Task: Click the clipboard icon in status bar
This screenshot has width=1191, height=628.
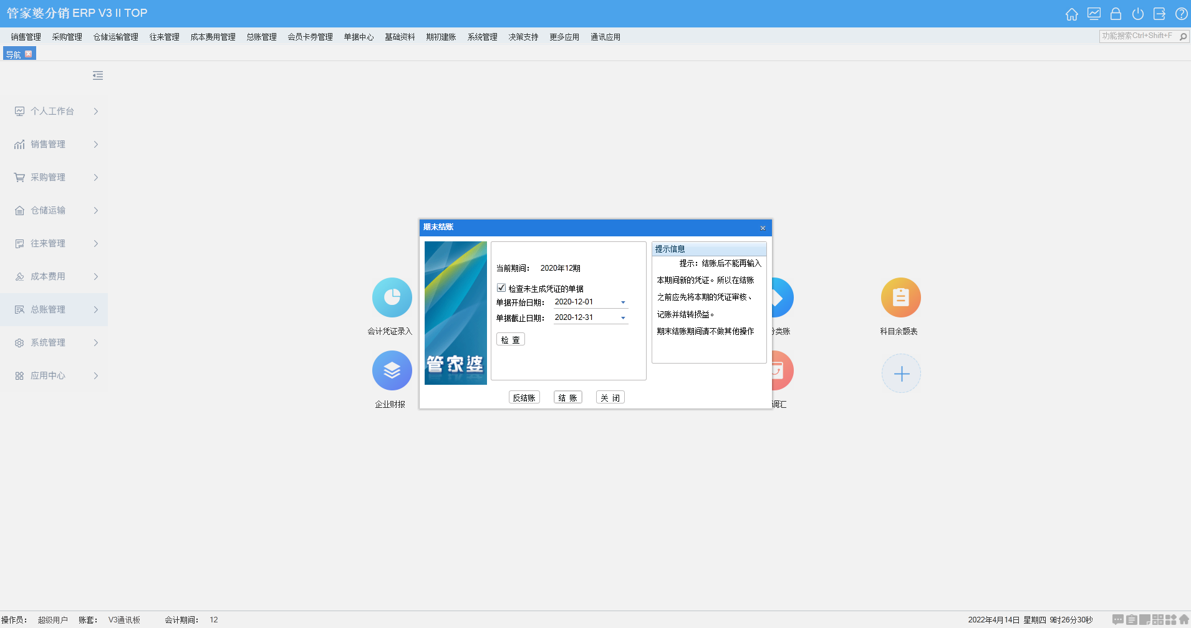Action: tap(1131, 620)
